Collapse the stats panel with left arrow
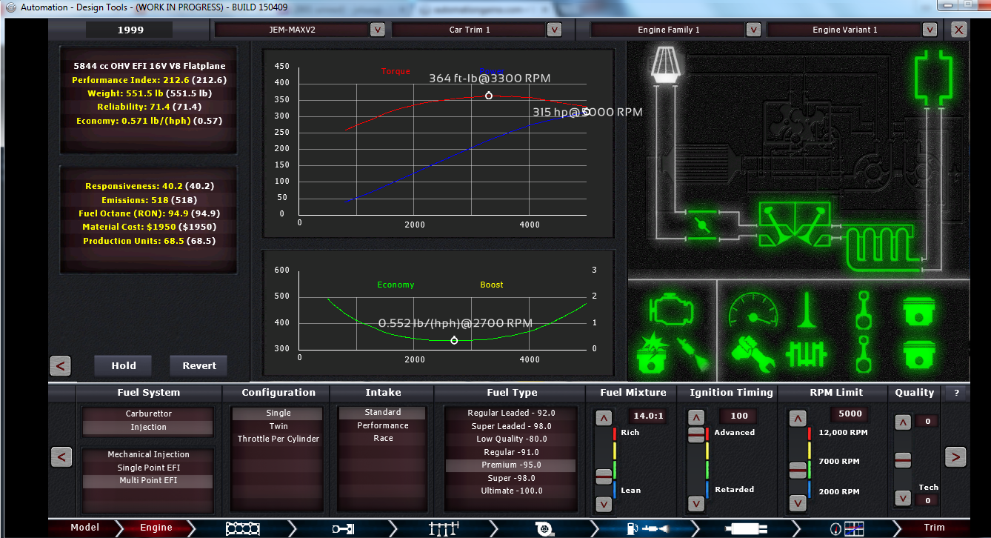This screenshot has height=538, width=991. click(x=61, y=365)
